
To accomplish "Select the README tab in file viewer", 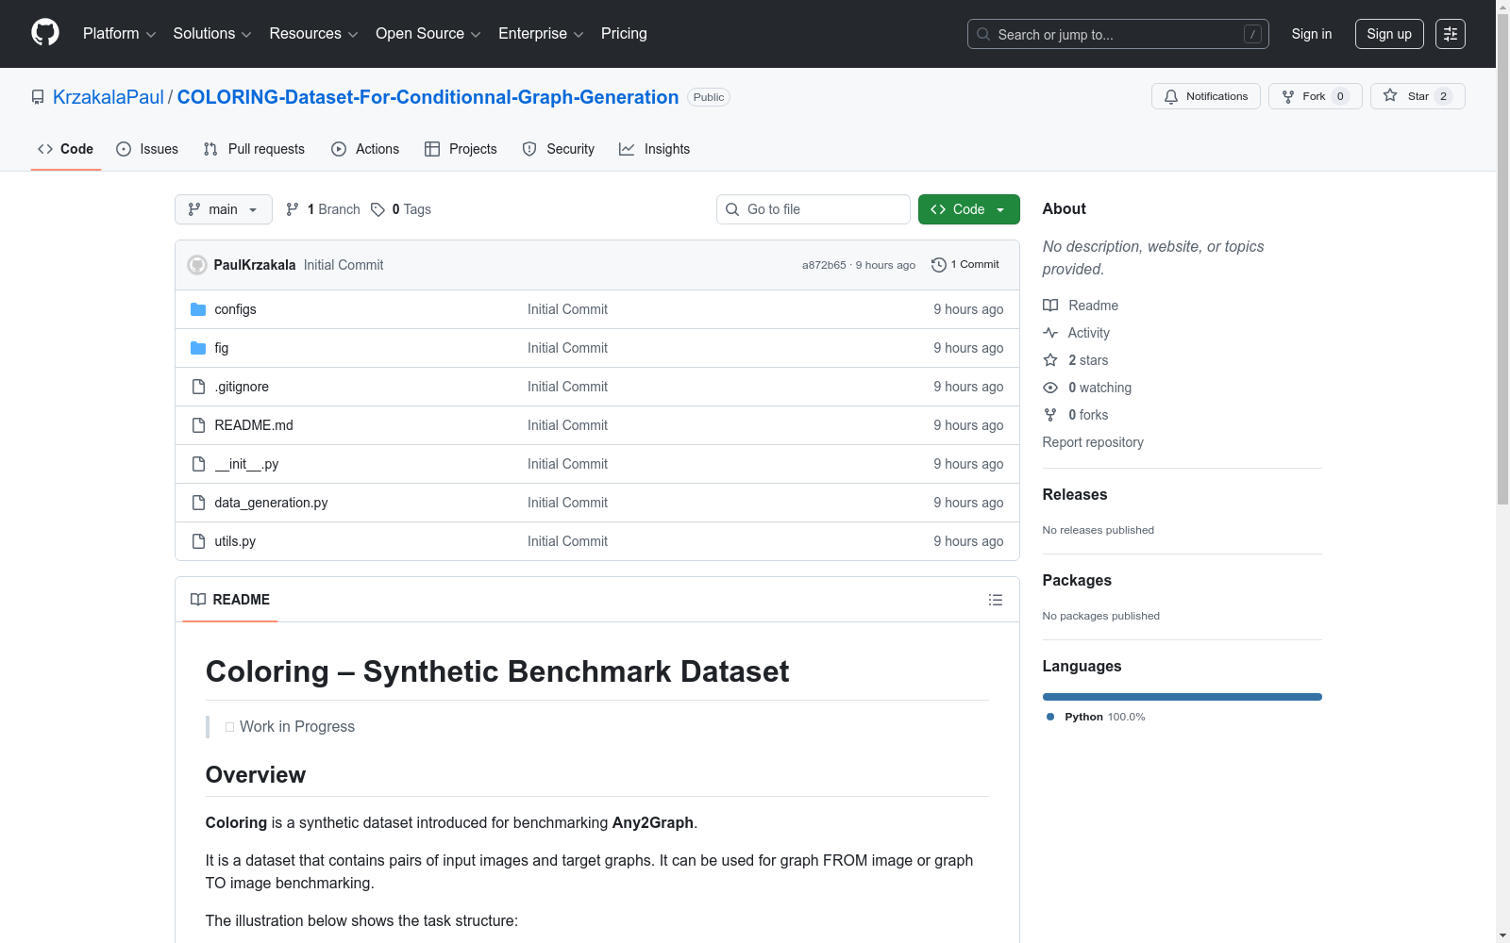I will click(x=230, y=600).
